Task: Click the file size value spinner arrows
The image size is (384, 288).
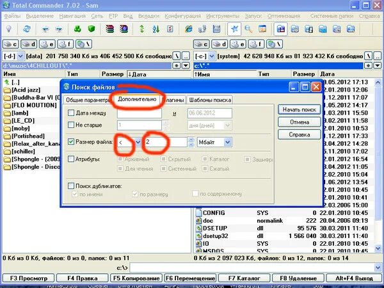Action: (191, 142)
